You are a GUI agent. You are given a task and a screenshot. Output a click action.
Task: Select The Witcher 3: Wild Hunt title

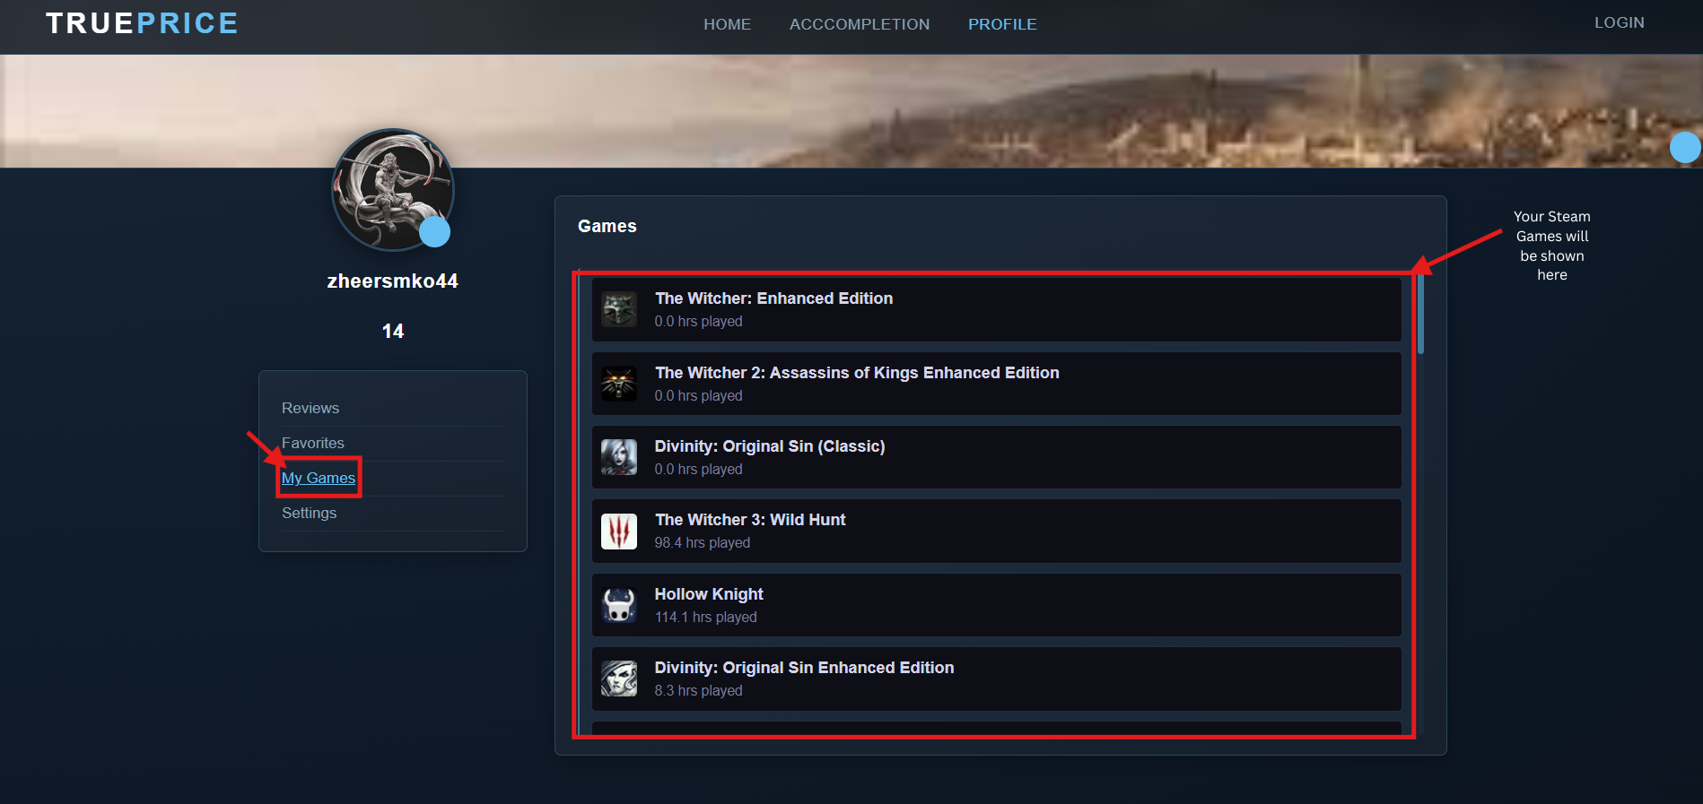750,520
